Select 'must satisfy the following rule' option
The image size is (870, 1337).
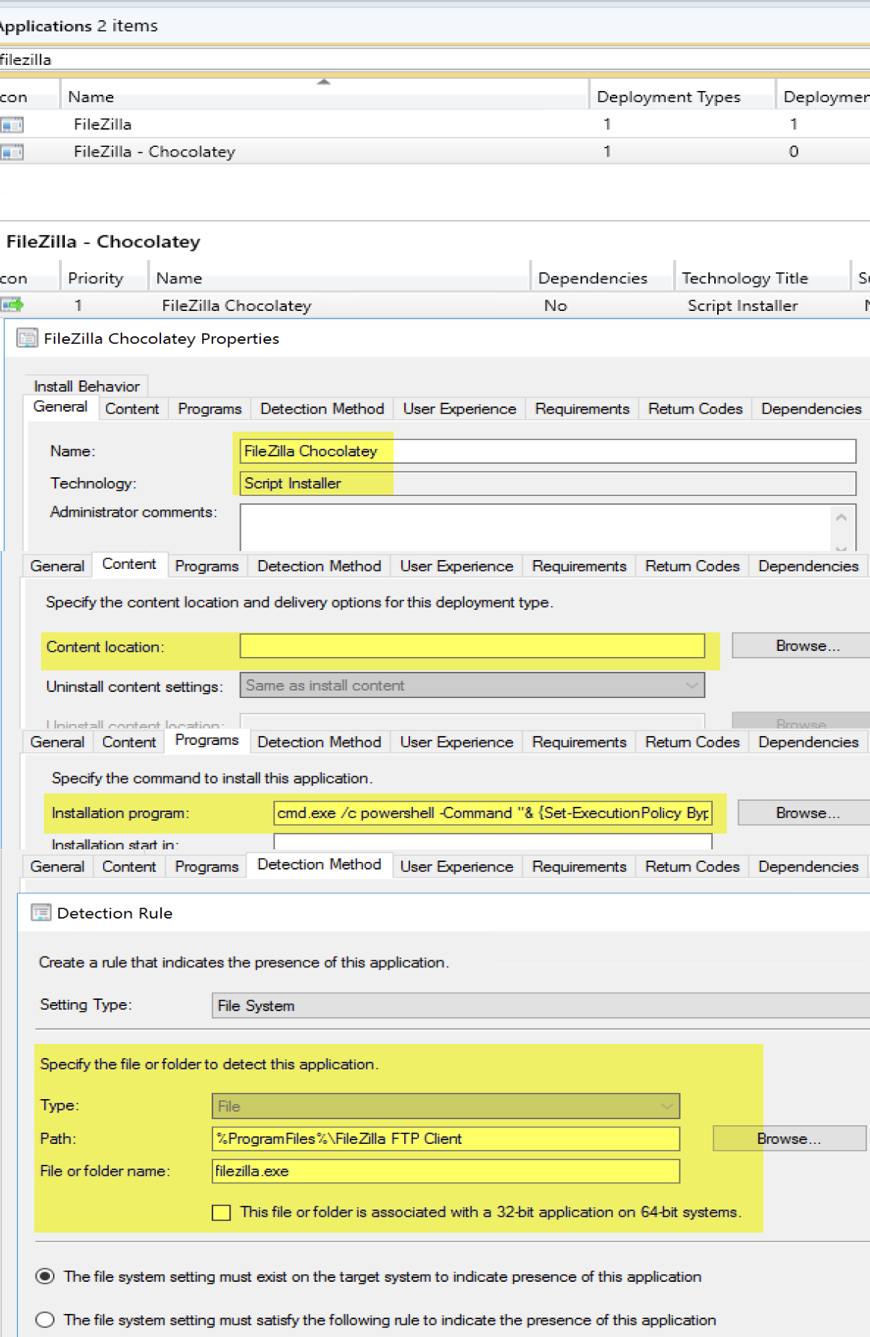(x=45, y=1320)
